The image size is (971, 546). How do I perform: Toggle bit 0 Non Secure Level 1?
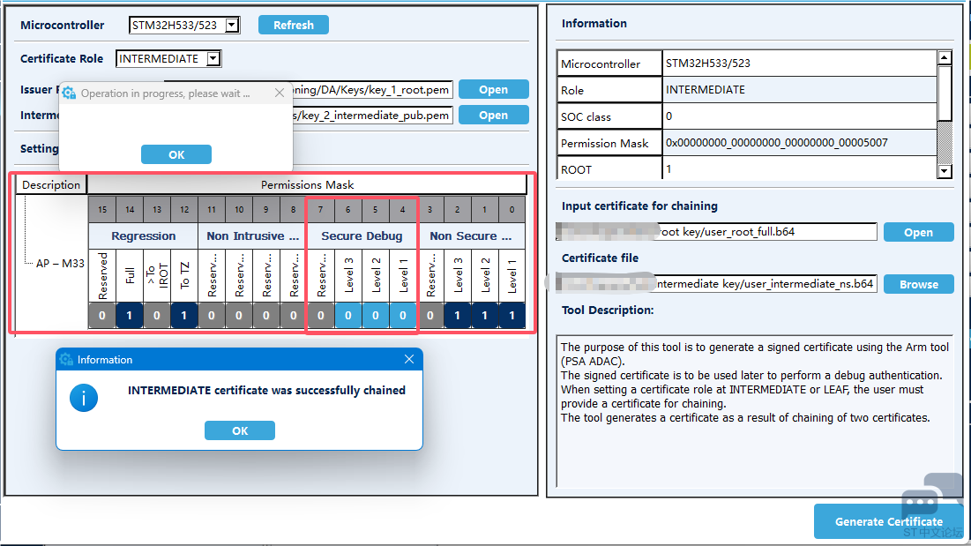pyautogui.click(x=512, y=315)
